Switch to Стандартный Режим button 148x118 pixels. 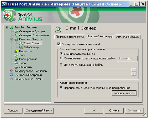(x=39, y=111)
